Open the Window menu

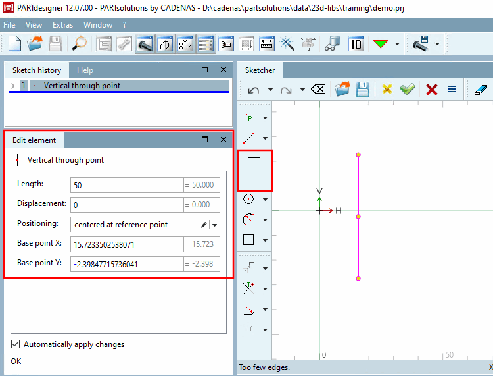pos(98,25)
